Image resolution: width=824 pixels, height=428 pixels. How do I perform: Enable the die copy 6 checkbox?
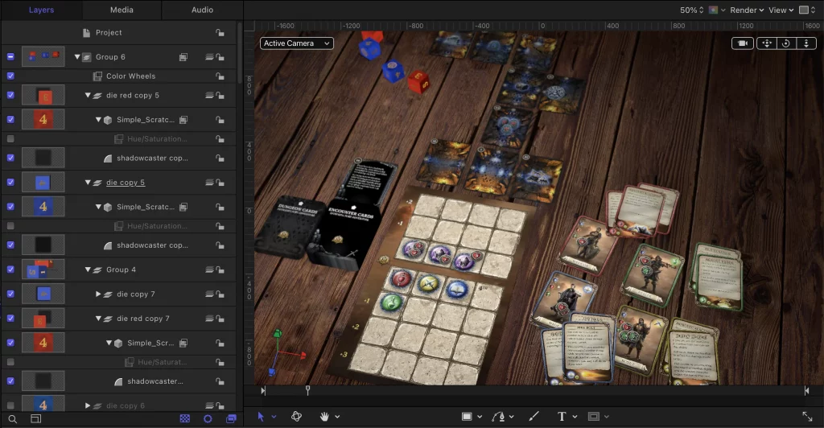tap(10, 405)
